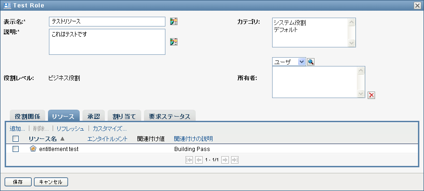Click into the 表示名 text field
This screenshot has height=191, width=424.
point(107,21)
